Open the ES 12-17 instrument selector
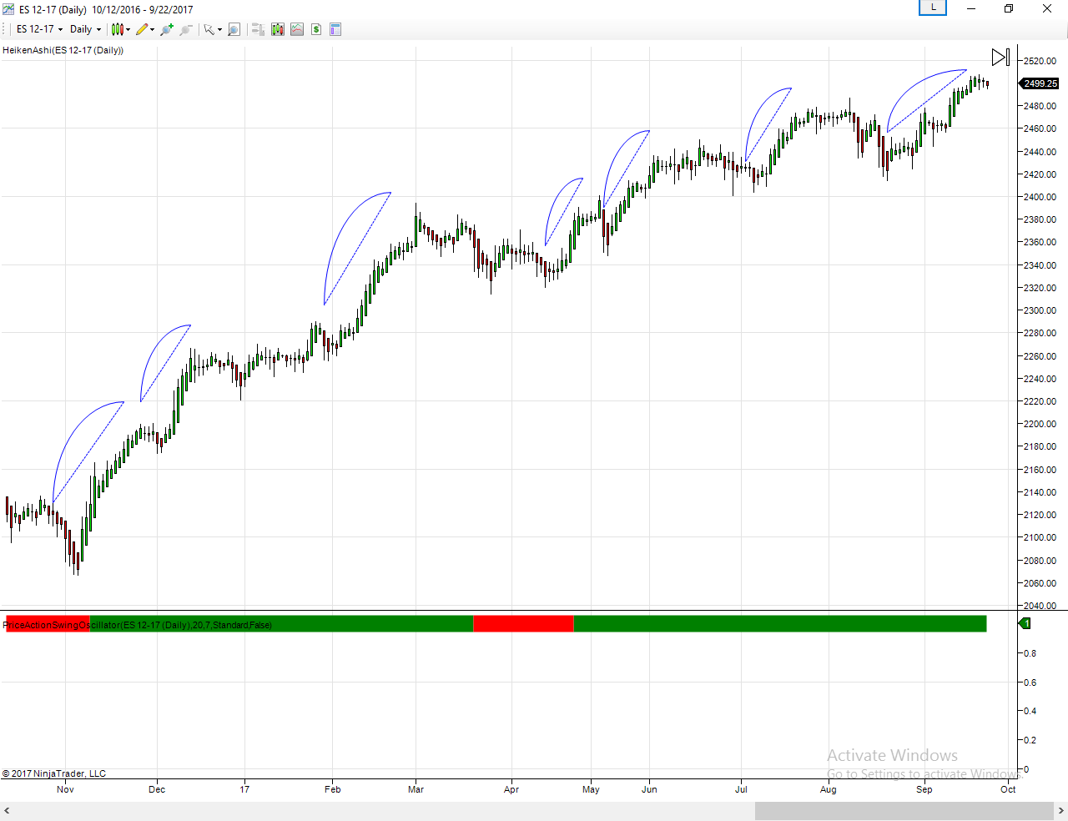Screen dimensions: 1068x821 [39, 29]
